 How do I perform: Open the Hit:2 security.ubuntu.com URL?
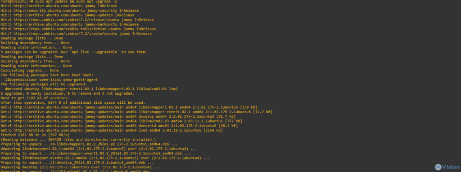coord(50,11)
